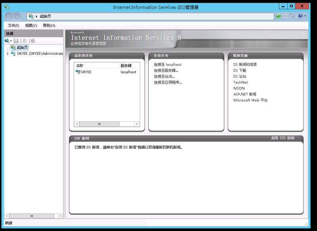Screen dimensions: 317x231
Task: Click the forward navigation arrow button
Action: [x=18, y=17]
